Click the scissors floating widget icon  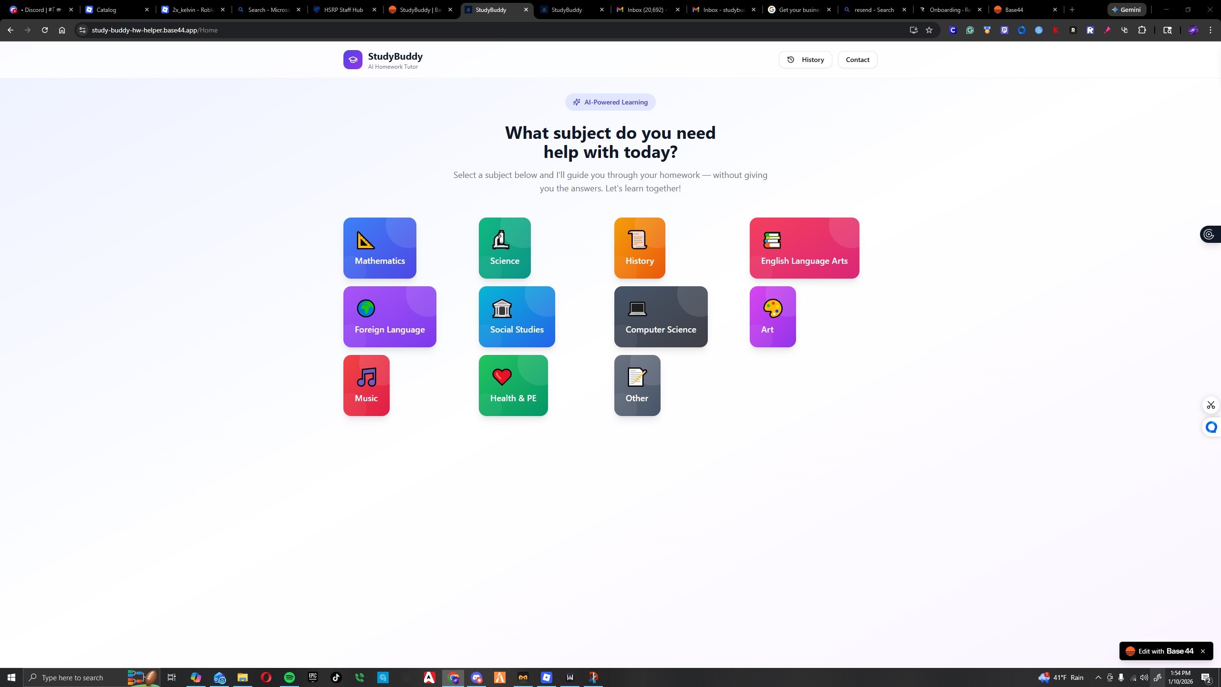point(1211,405)
